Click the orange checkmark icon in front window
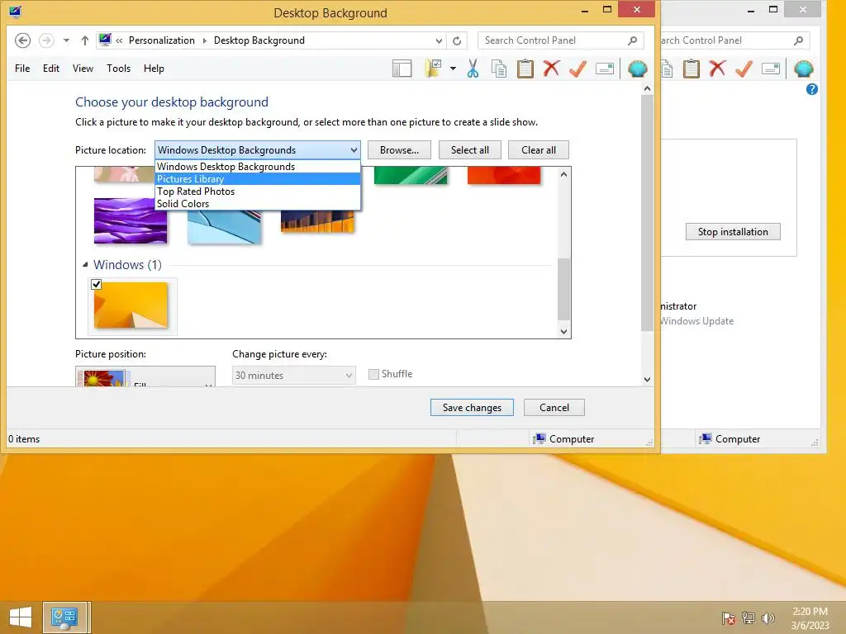 click(577, 69)
